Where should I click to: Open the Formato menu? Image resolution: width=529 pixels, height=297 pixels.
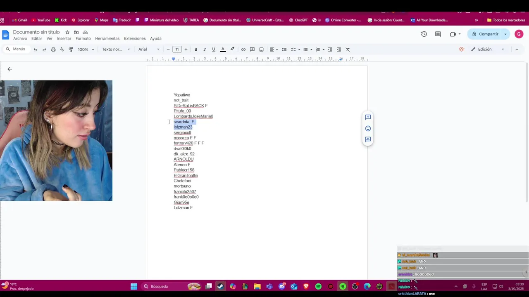[x=83, y=38]
